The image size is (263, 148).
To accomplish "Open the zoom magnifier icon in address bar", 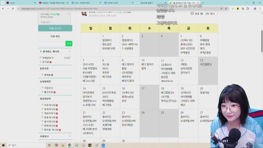I will tap(222, 9).
